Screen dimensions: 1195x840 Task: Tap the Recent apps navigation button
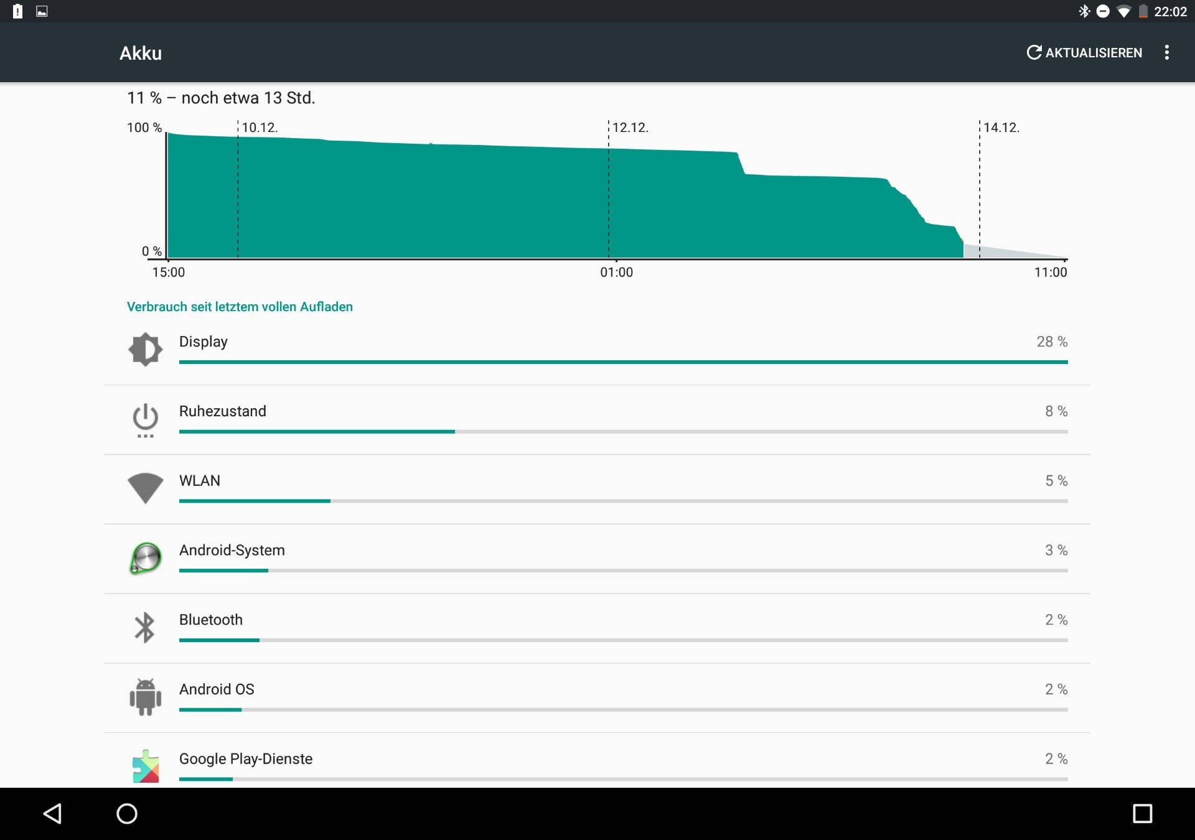(x=1142, y=813)
